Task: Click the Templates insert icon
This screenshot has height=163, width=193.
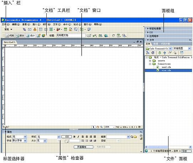Action: click(x=82, y=29)
